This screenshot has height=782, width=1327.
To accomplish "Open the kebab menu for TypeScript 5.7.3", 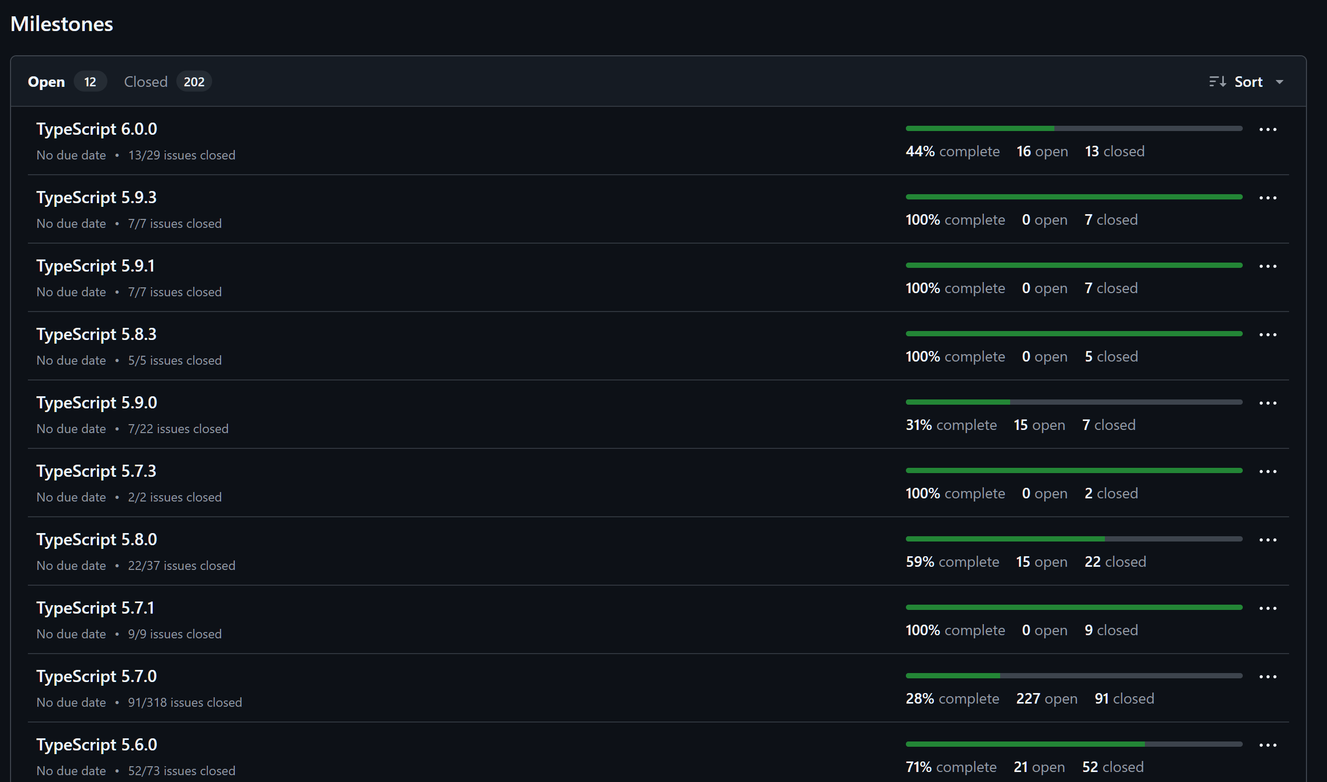I will [x=1268, y=470].
